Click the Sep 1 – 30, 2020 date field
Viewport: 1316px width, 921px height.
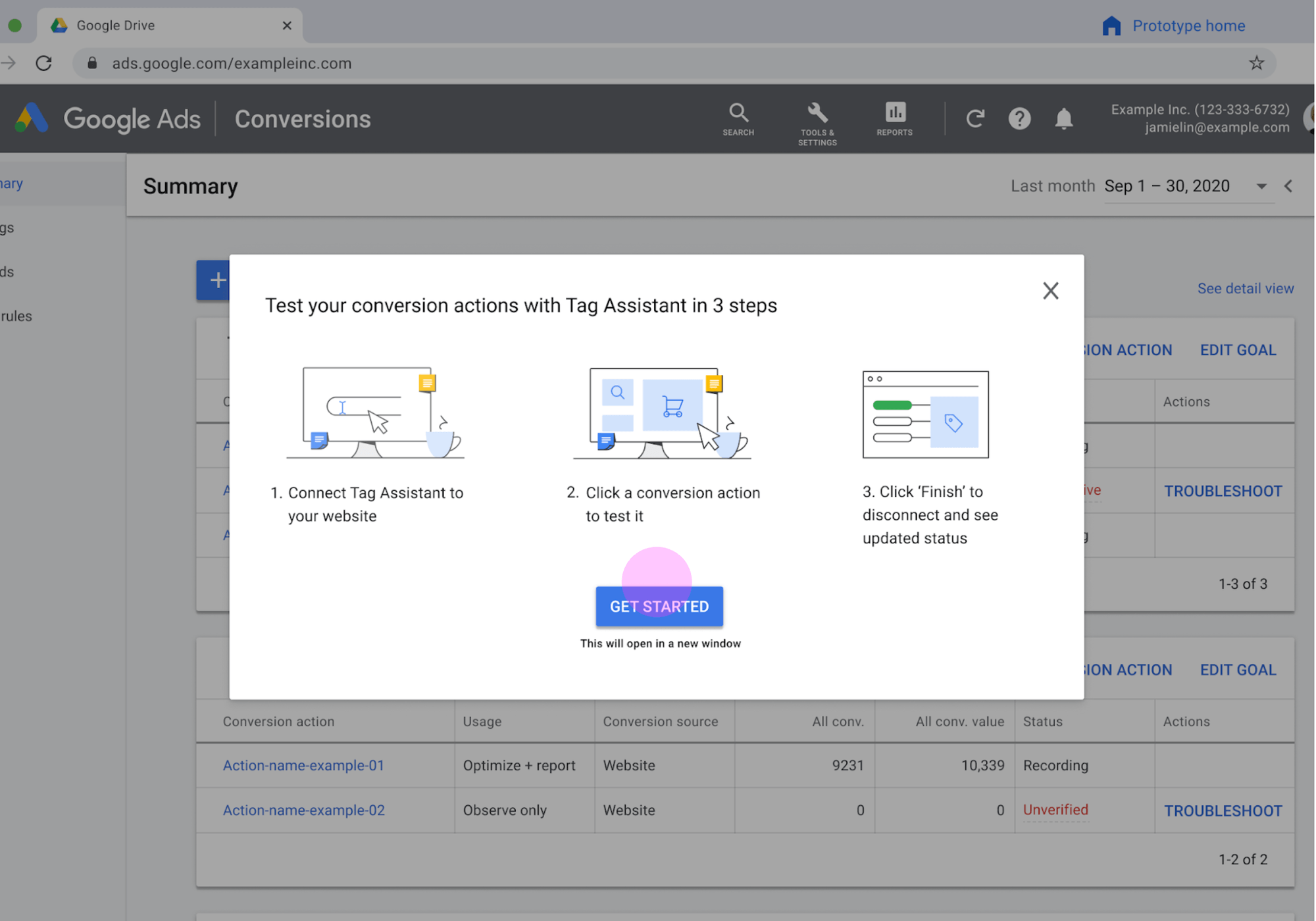coord(1167,186)
